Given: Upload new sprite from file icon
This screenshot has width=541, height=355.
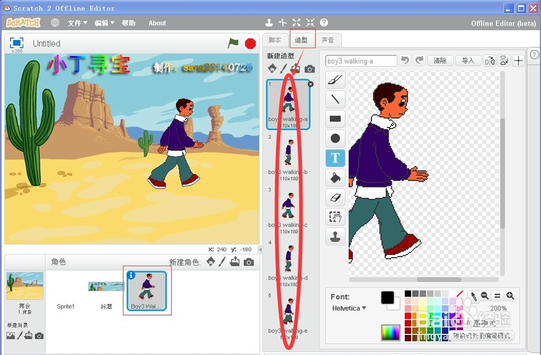Looking at the screenshot, I should click(235, 262).
